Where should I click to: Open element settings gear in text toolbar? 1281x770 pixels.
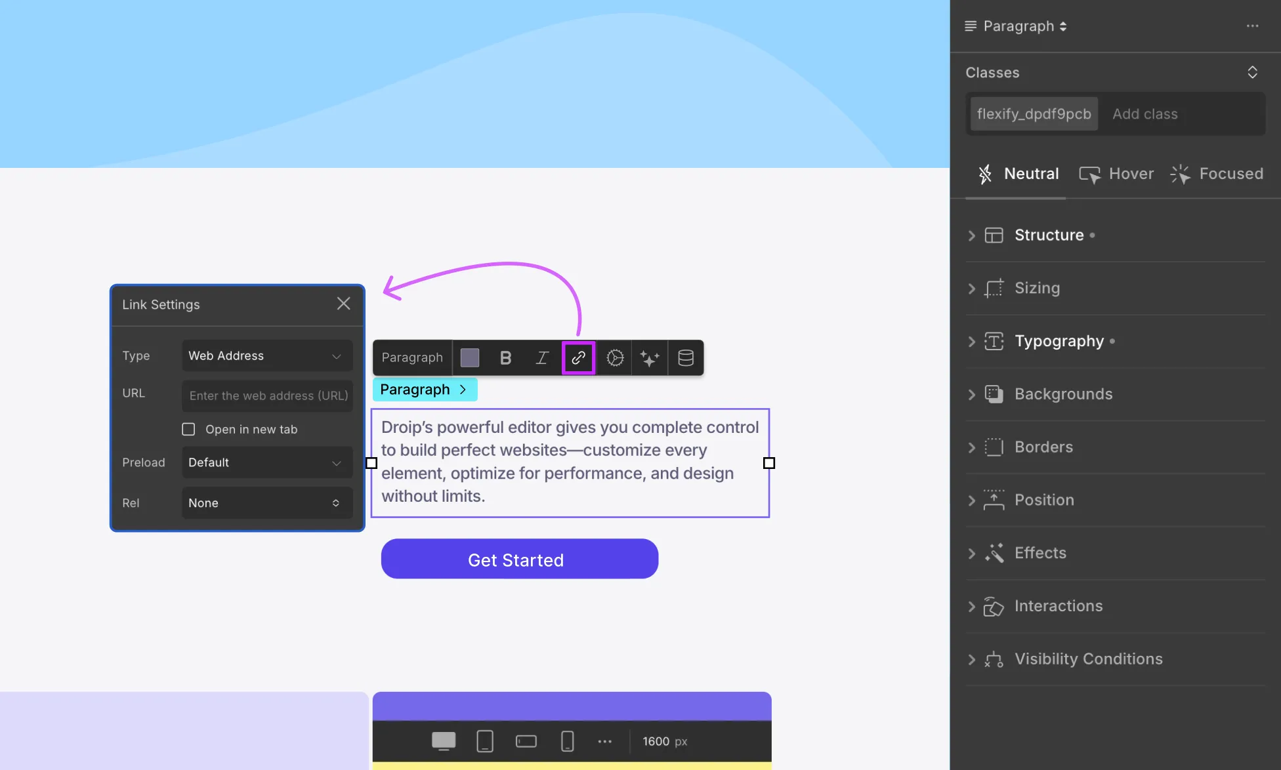click(x=615, y=358)
